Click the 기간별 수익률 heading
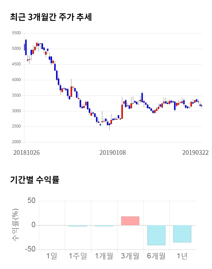This screenshot has width=212, height=269. (34, 180)
